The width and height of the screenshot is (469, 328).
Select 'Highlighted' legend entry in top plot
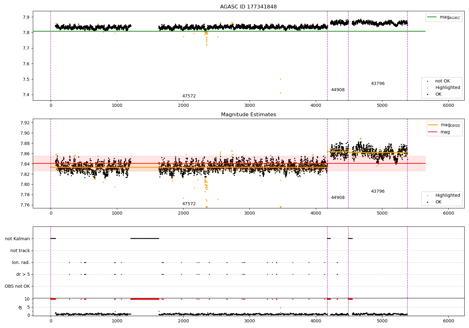click(x=448, y=87)
